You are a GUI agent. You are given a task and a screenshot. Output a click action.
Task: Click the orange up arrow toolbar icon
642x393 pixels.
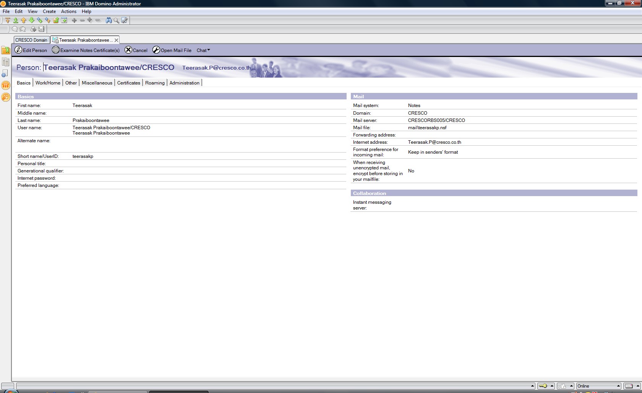point(24,20)
